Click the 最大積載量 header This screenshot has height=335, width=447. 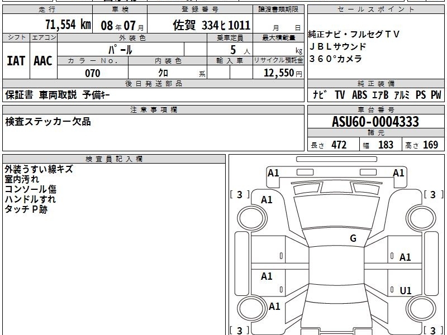coord(278,37)
